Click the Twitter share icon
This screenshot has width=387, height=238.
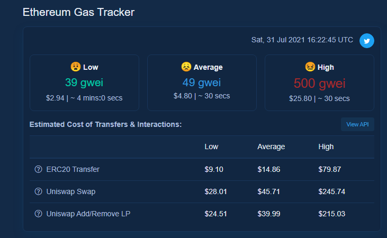(x=366, y=41)
